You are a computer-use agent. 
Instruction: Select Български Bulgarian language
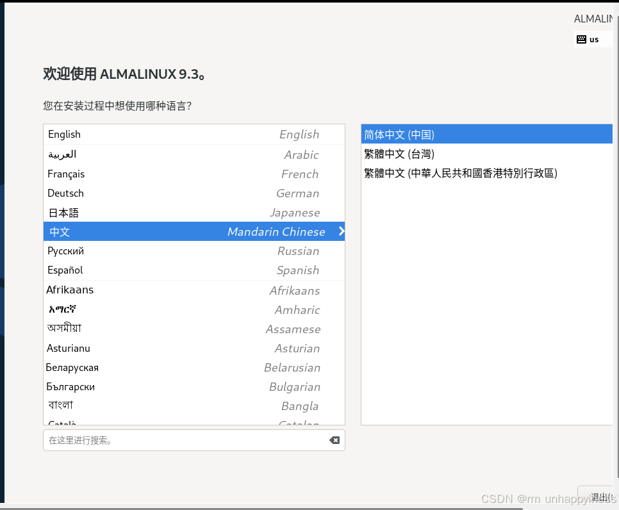194,387
